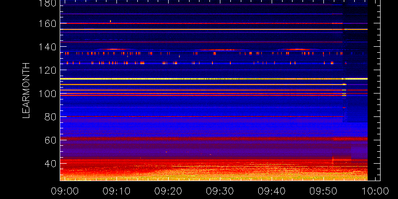Click the 09:40 time axis label
This screenshot has height=199, width=398.
tap(272, 191)
